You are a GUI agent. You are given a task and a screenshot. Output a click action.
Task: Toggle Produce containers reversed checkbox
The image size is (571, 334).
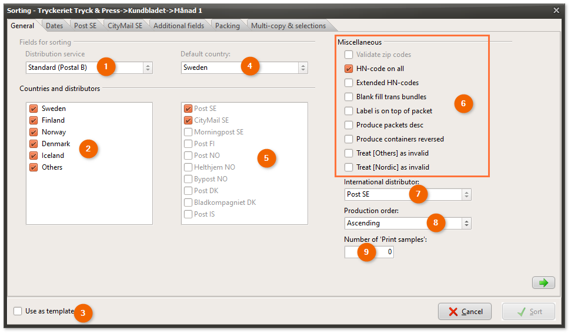(x=349, y=139)
